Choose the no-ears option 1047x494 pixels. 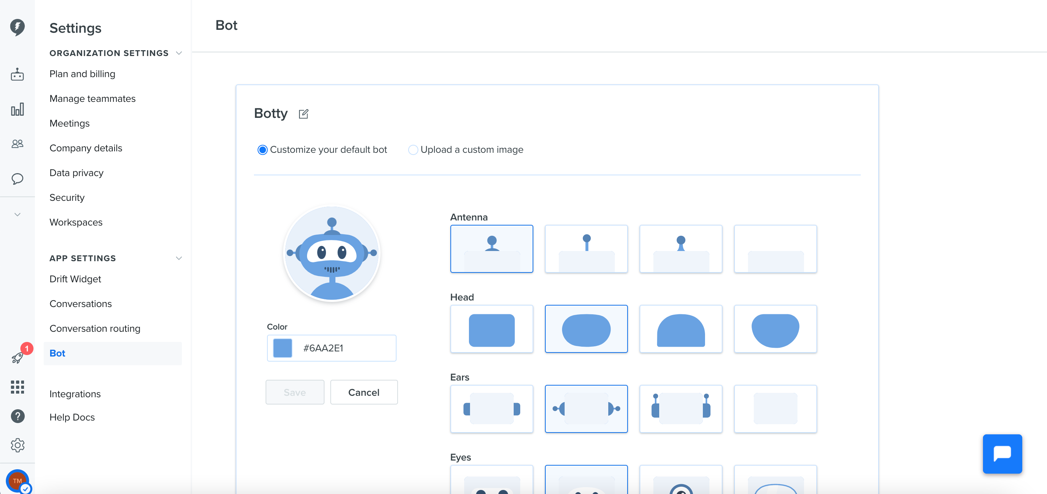775,409
